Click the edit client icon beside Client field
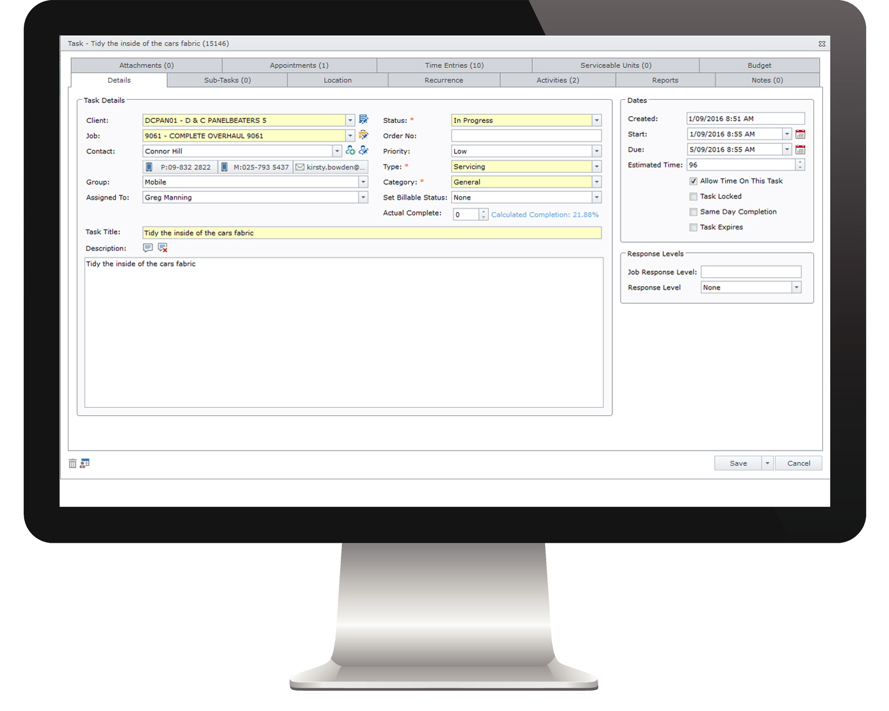This screenshot has width=889, height=711. click(363, 120)
